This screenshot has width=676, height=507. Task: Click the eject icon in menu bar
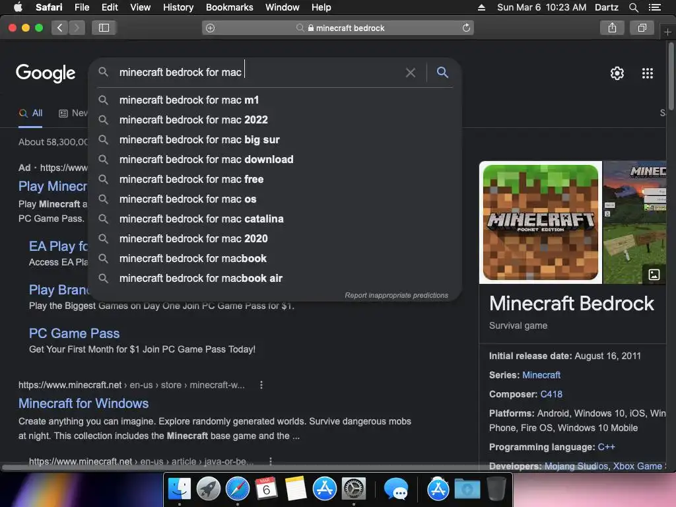481,7
